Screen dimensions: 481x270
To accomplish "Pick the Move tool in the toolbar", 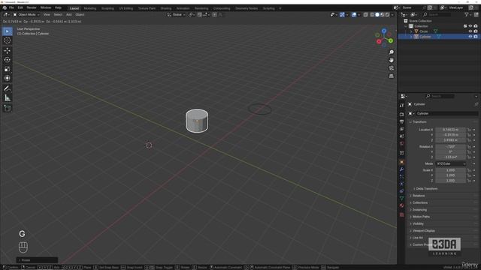I will [8, 50].
